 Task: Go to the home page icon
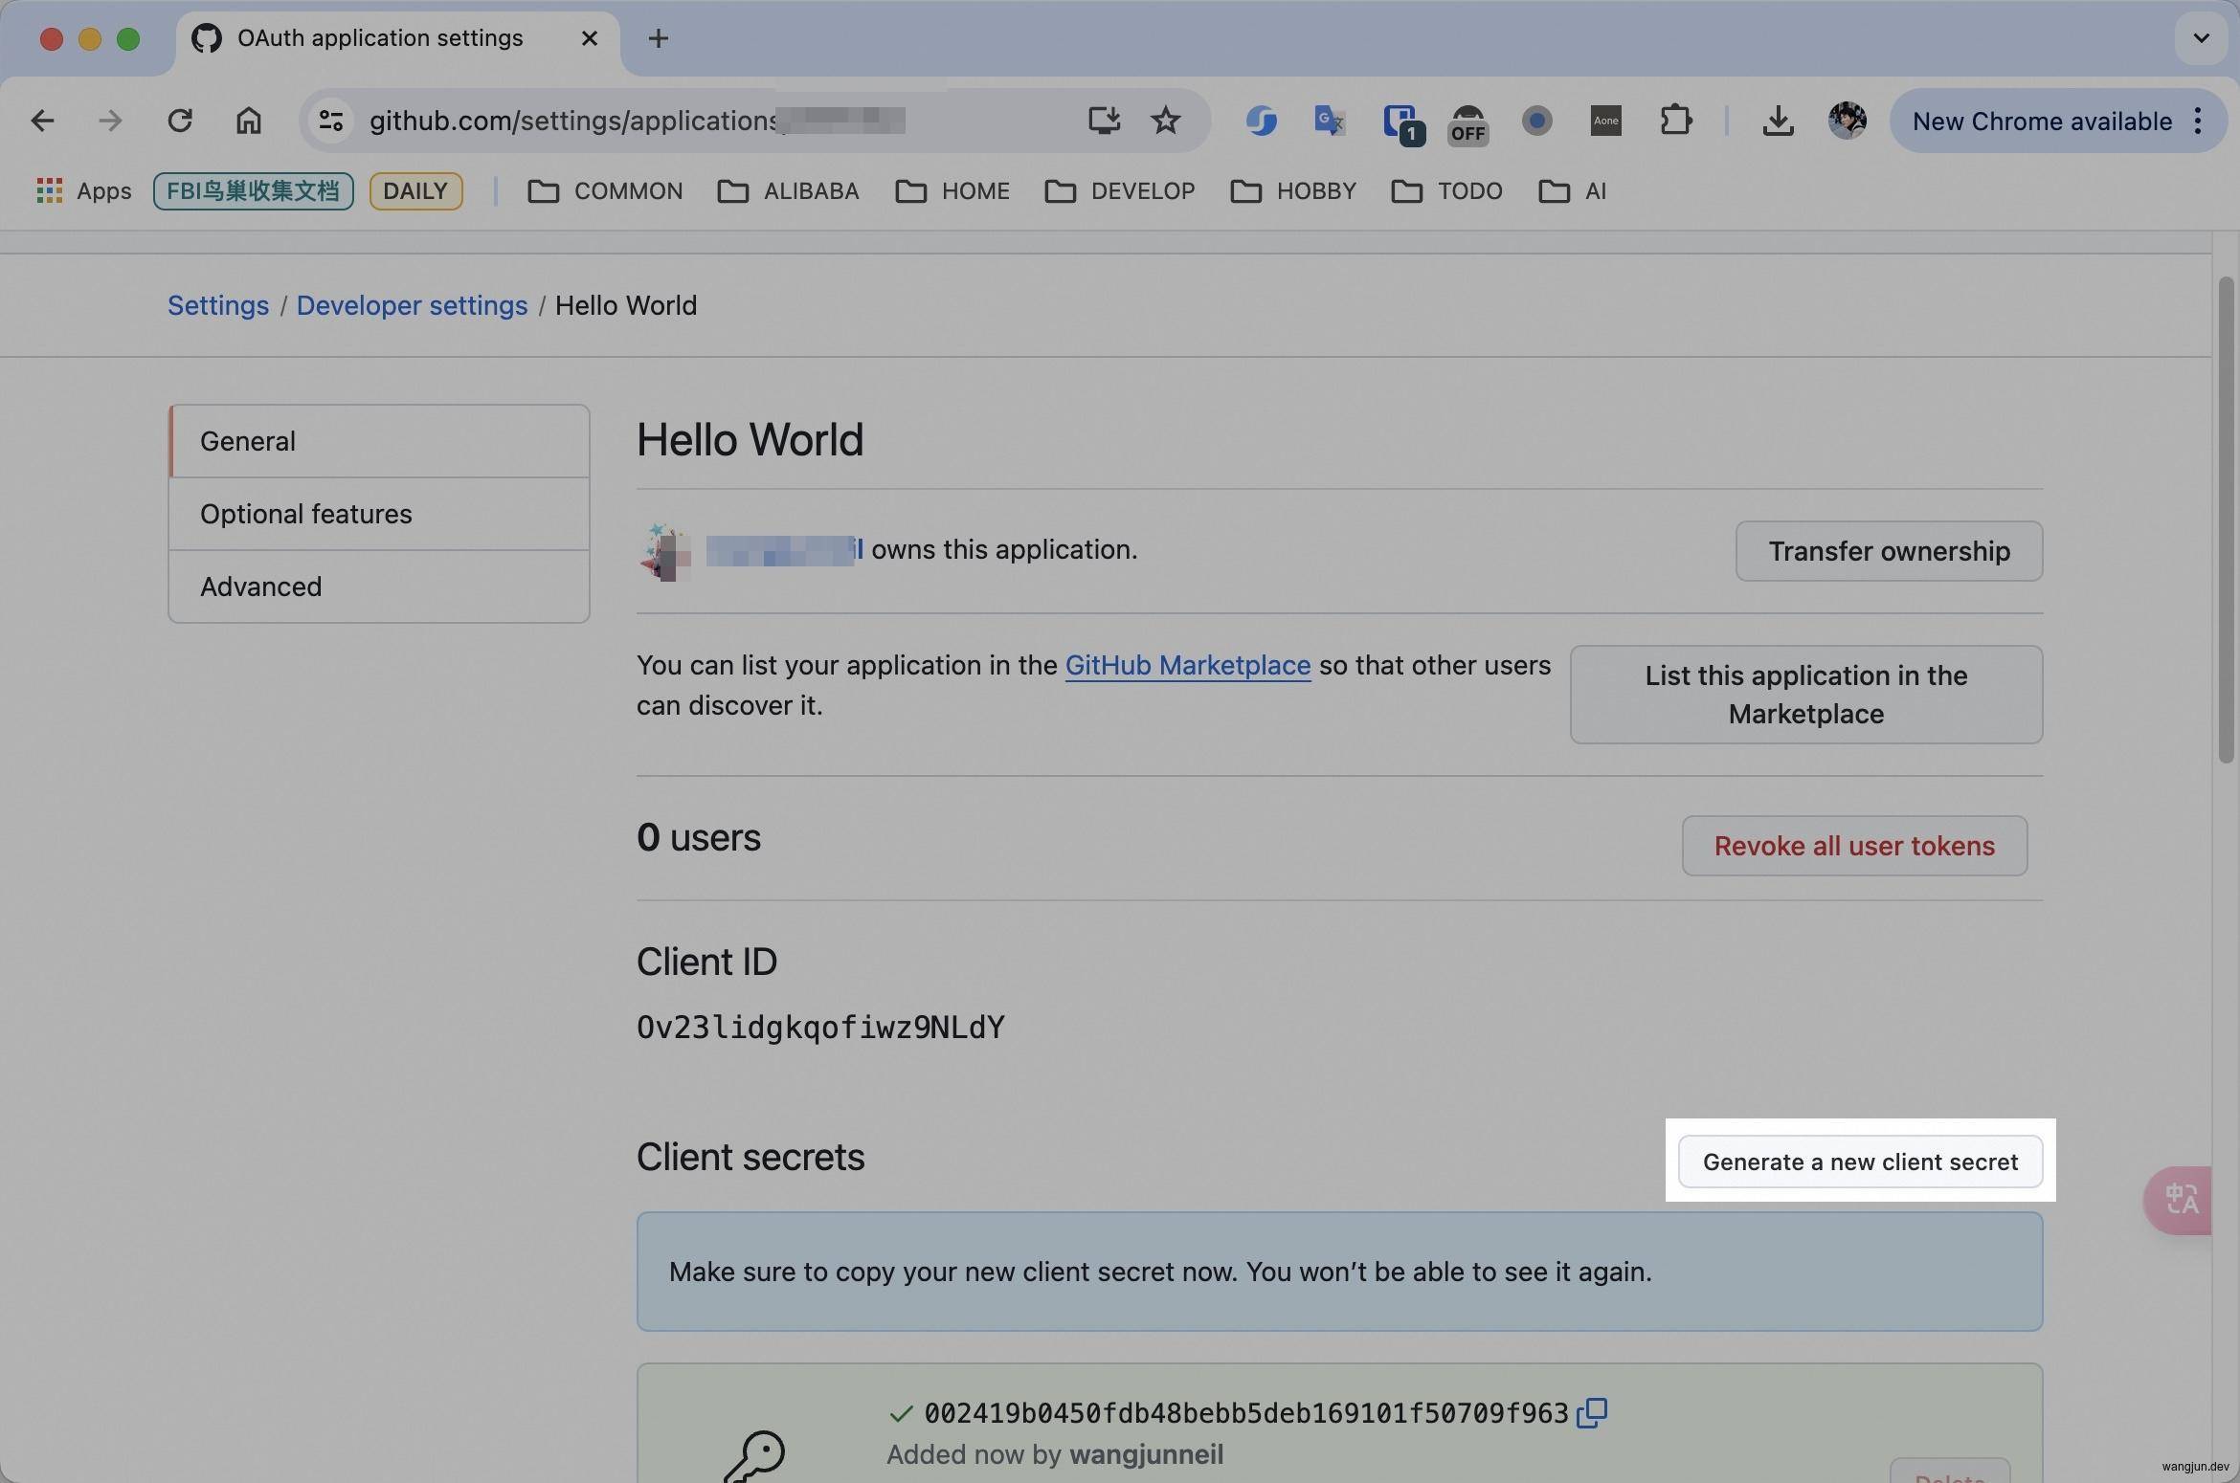[249, 121]
